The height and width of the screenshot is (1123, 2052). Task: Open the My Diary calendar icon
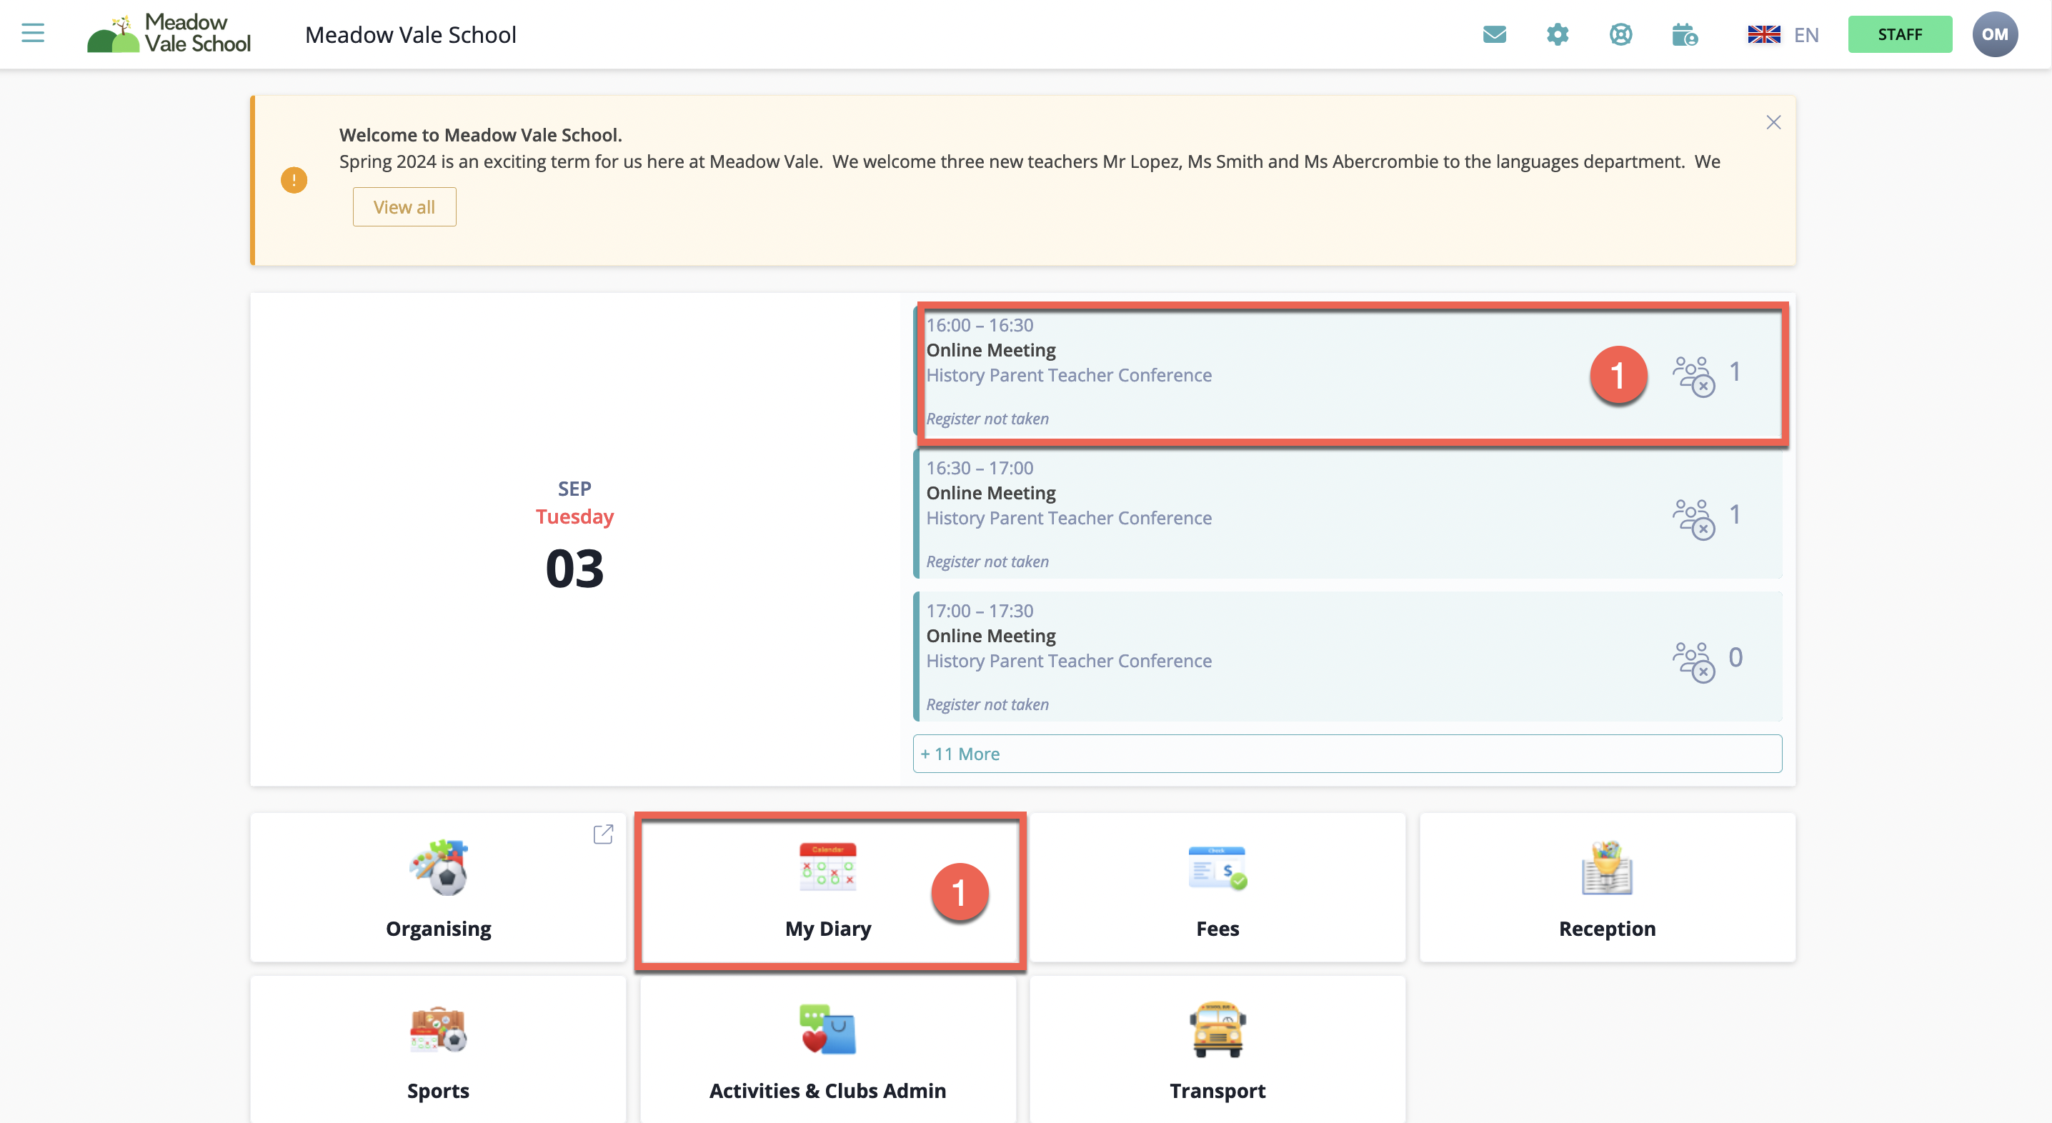pos(827,867)
